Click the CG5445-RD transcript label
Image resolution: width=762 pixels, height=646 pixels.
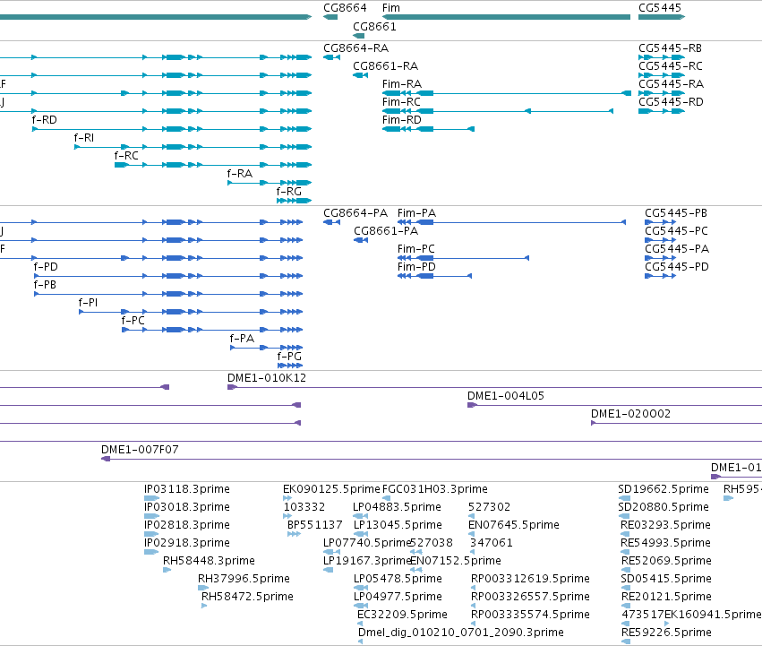(672, 102)
